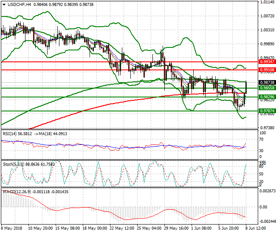276x233 pixels.
Task: Click the green 0.98558 price label
Action: click(x=267, y=88)
